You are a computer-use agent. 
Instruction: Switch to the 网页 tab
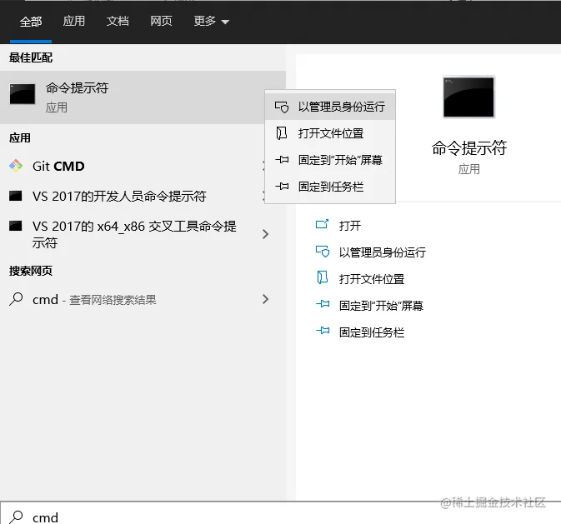(161, 21)
